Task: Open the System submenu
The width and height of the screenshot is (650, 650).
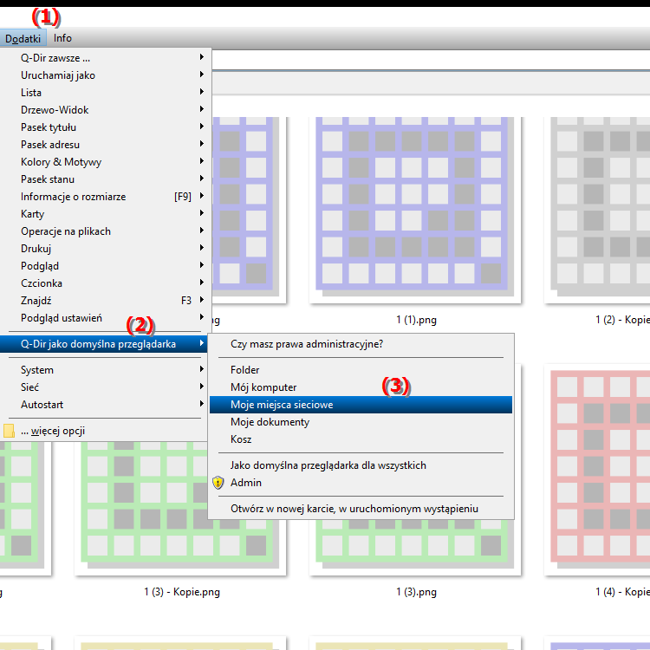Action: coord(105,370)
